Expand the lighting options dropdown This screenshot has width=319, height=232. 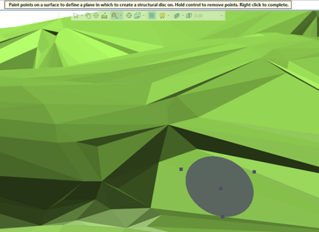[x=168, y=15]
